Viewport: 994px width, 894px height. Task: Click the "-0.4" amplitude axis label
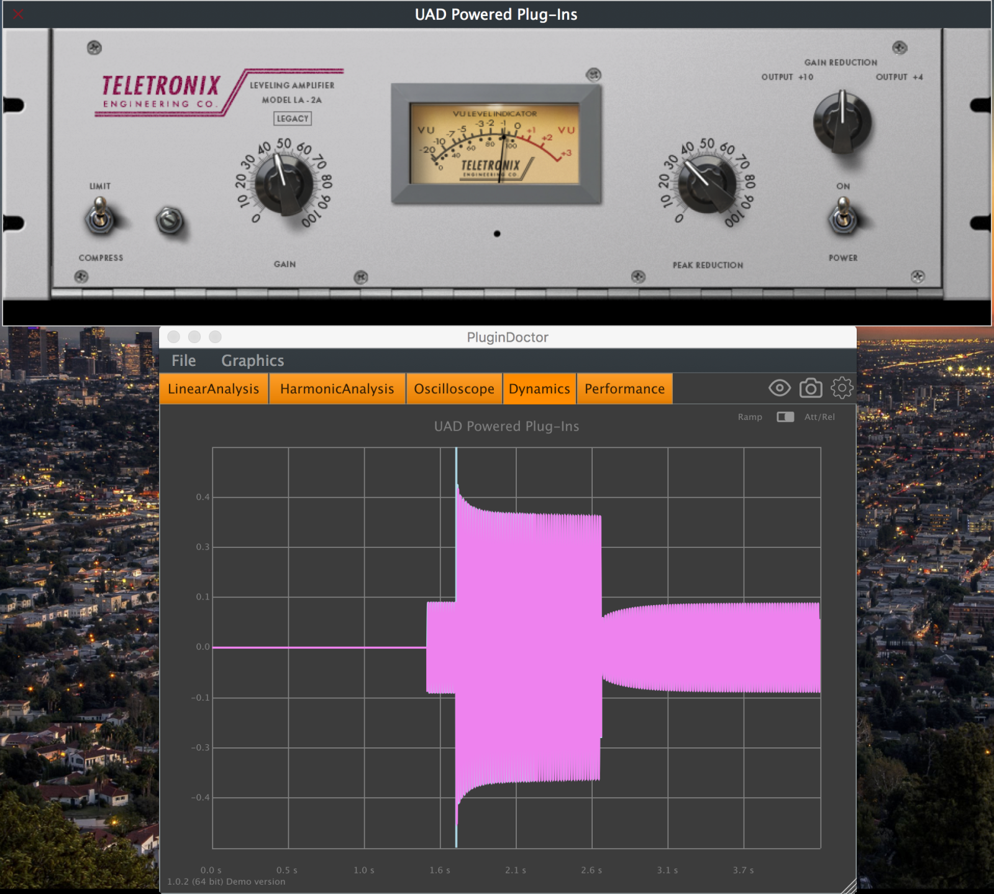[x=200, y=797]
